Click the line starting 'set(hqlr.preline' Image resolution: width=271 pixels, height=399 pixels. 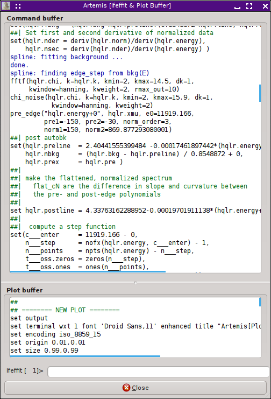pyautogui.click(x=135, y=146)
